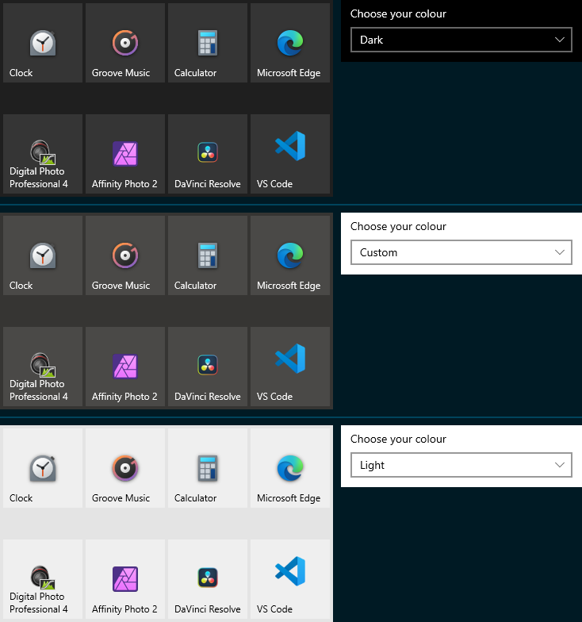Open the colour dropdown showing Light
The width and height of the screenshot is (582, 622).
(x=461, y=465)
